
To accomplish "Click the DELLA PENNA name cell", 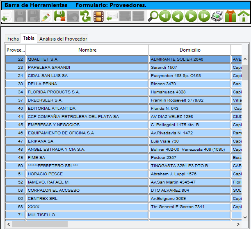I will (x=87, y=84).
